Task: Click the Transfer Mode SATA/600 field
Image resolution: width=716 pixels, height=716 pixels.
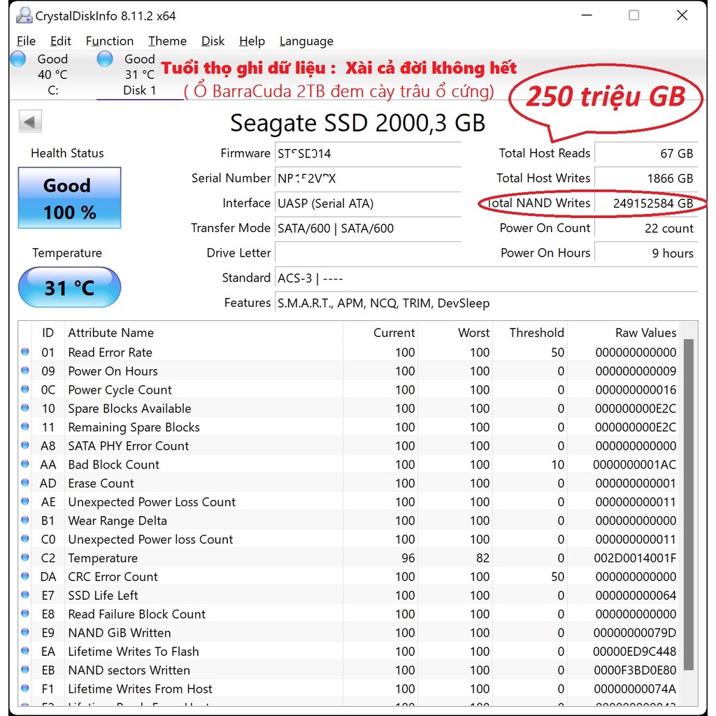Action: pyautogui.click(x=368, y=228)
